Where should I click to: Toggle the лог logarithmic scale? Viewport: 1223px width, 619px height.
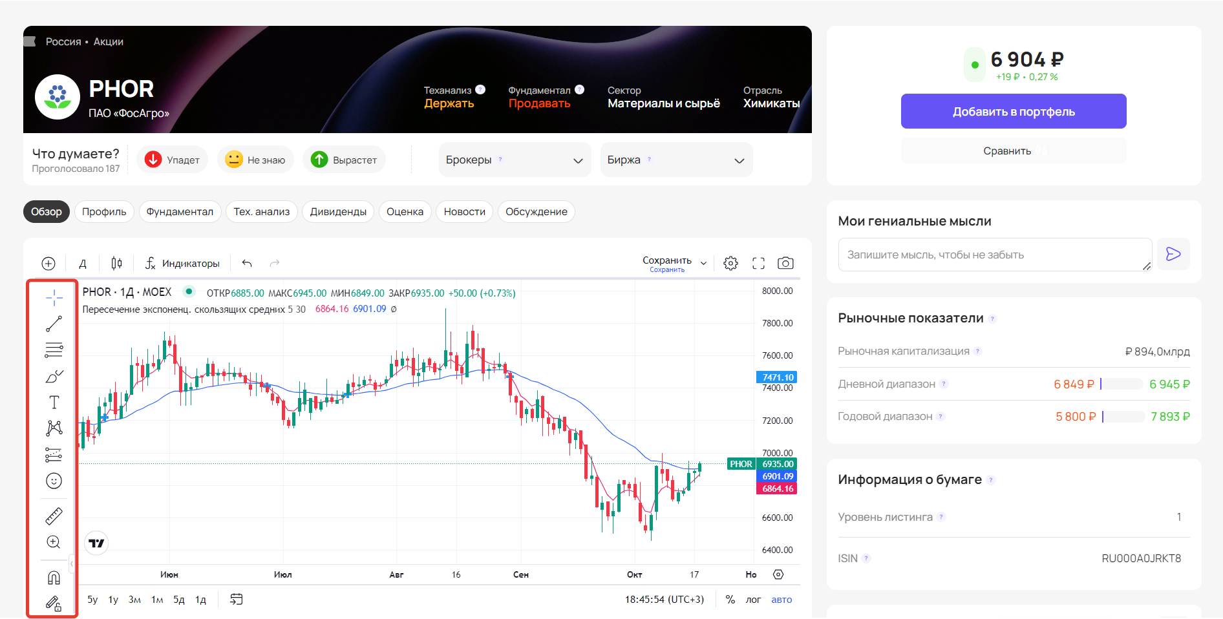pyautogui.click(x=753, y=600)
